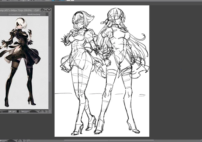Click the main canvas scroll left arrow
The width and height of the screenshot is (202, 142).
point(29,141)
